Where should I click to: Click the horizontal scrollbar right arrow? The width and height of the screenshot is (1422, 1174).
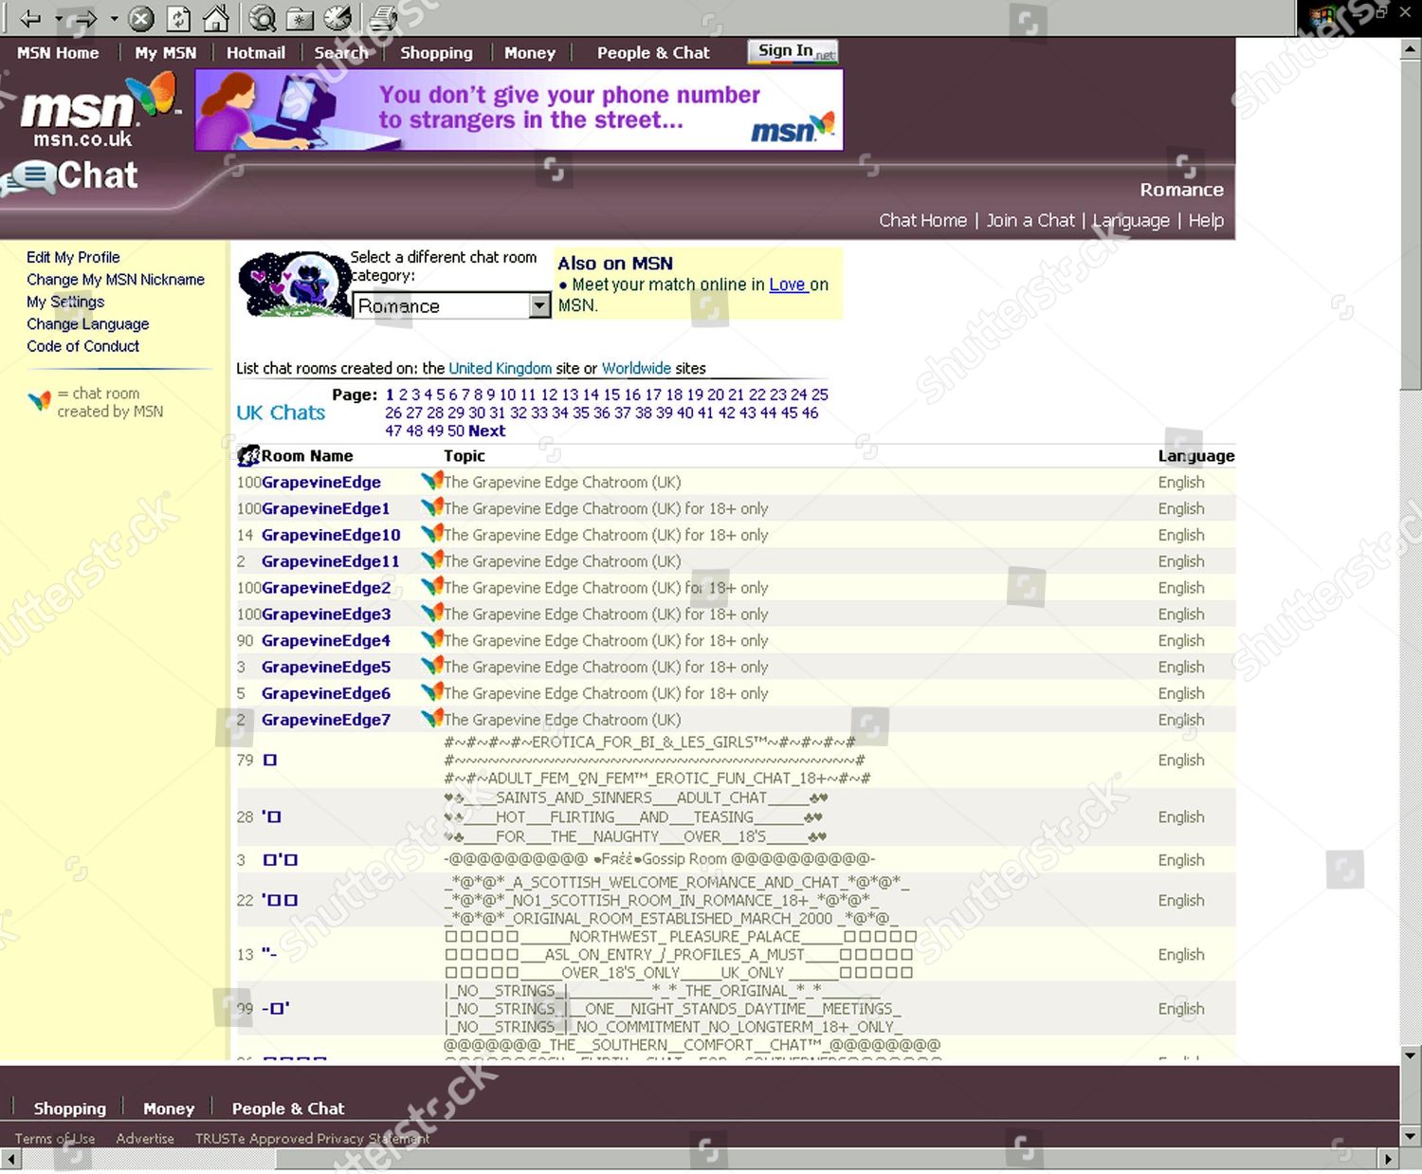(1389, 1159)
